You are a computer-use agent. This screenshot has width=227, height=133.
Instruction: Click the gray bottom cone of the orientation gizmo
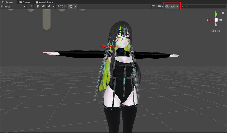click(216, 24)
